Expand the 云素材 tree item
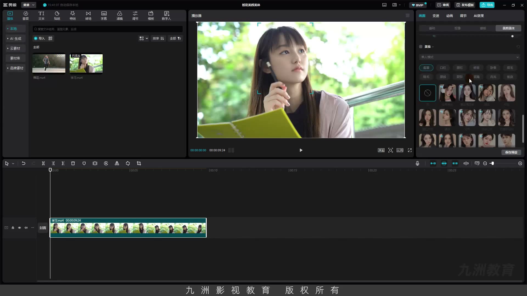Screen dimensions: 527x296 pyautogui.click(x=15, y=49)
